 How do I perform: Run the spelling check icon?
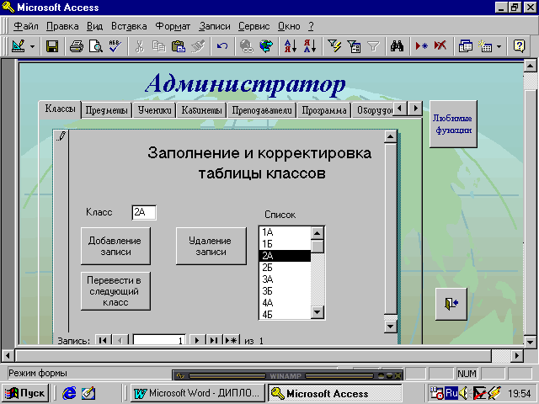[x=115, y=46]
